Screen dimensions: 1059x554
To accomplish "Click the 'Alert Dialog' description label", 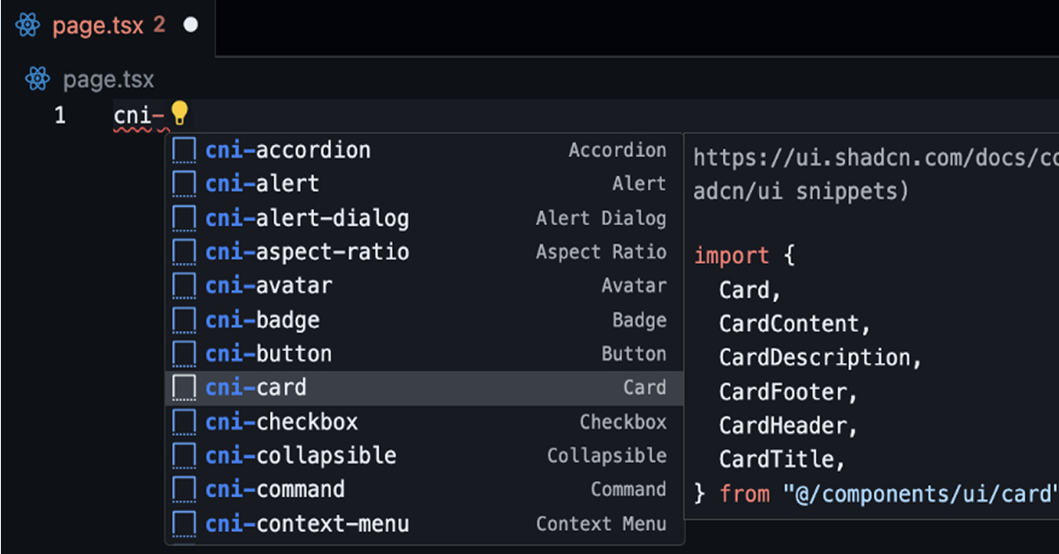I will (601, 218).
